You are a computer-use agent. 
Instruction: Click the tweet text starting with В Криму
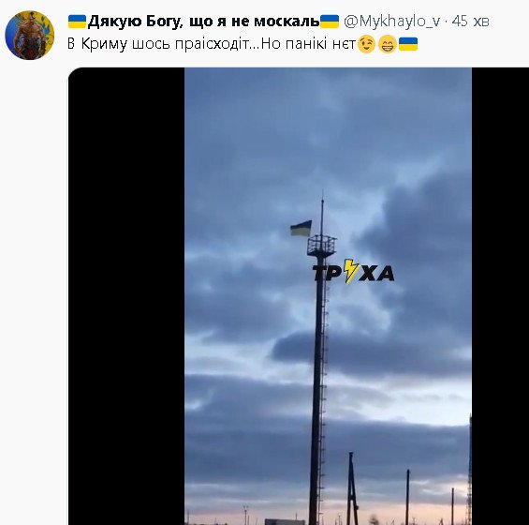pos(242,44)
